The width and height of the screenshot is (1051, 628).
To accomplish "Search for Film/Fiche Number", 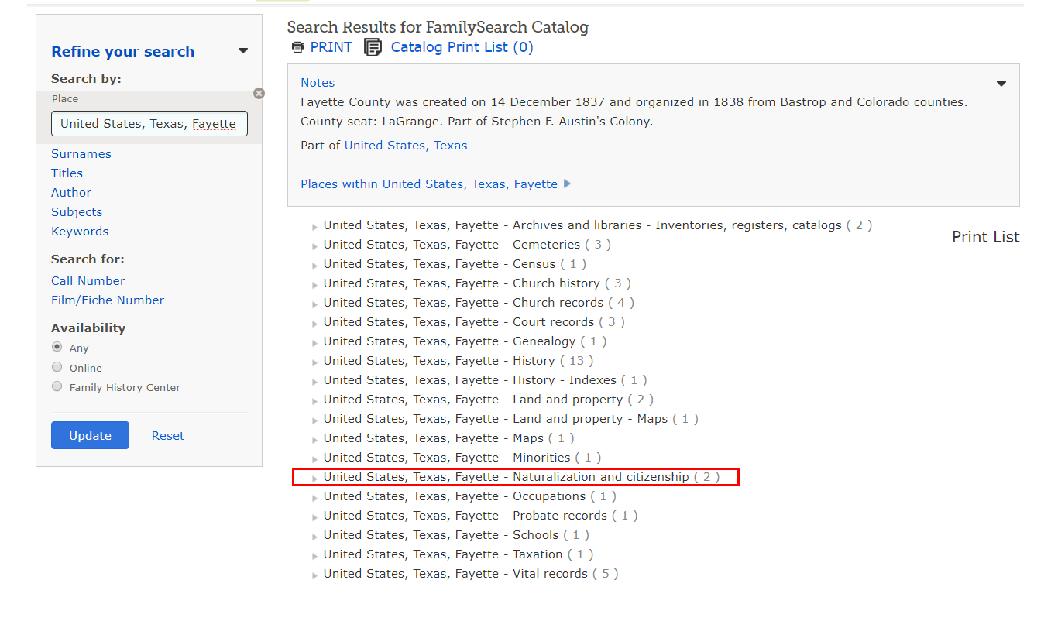I will [108, 300].
